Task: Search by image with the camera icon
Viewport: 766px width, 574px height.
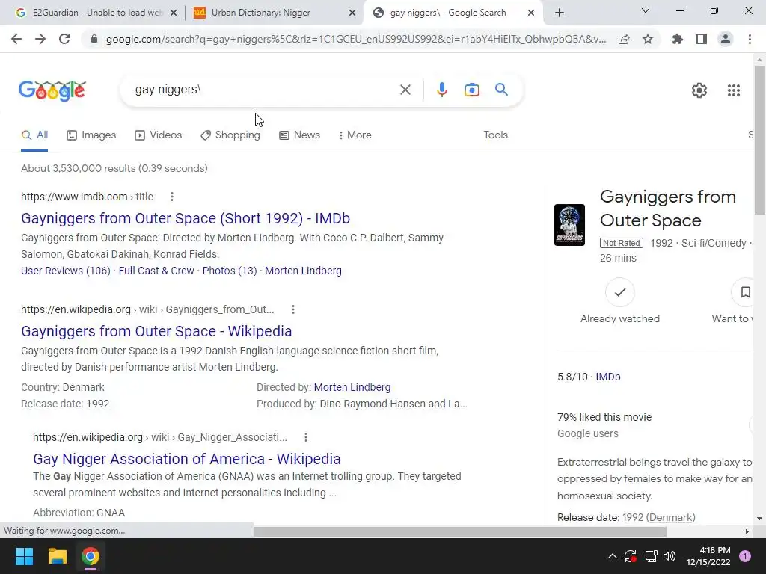Action: tap(472, 90)
